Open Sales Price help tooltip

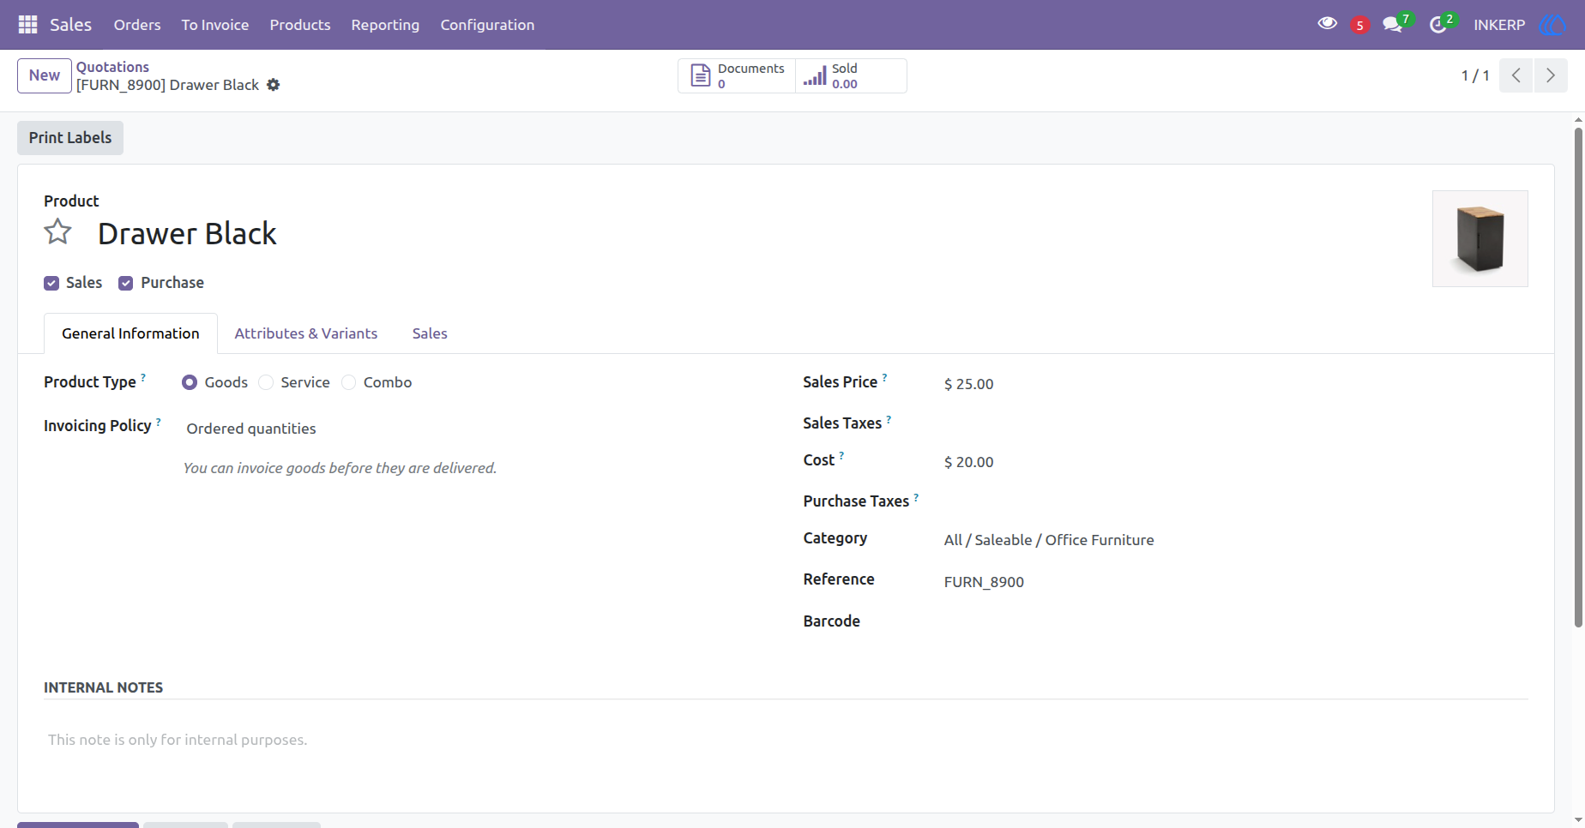[884, 377]
